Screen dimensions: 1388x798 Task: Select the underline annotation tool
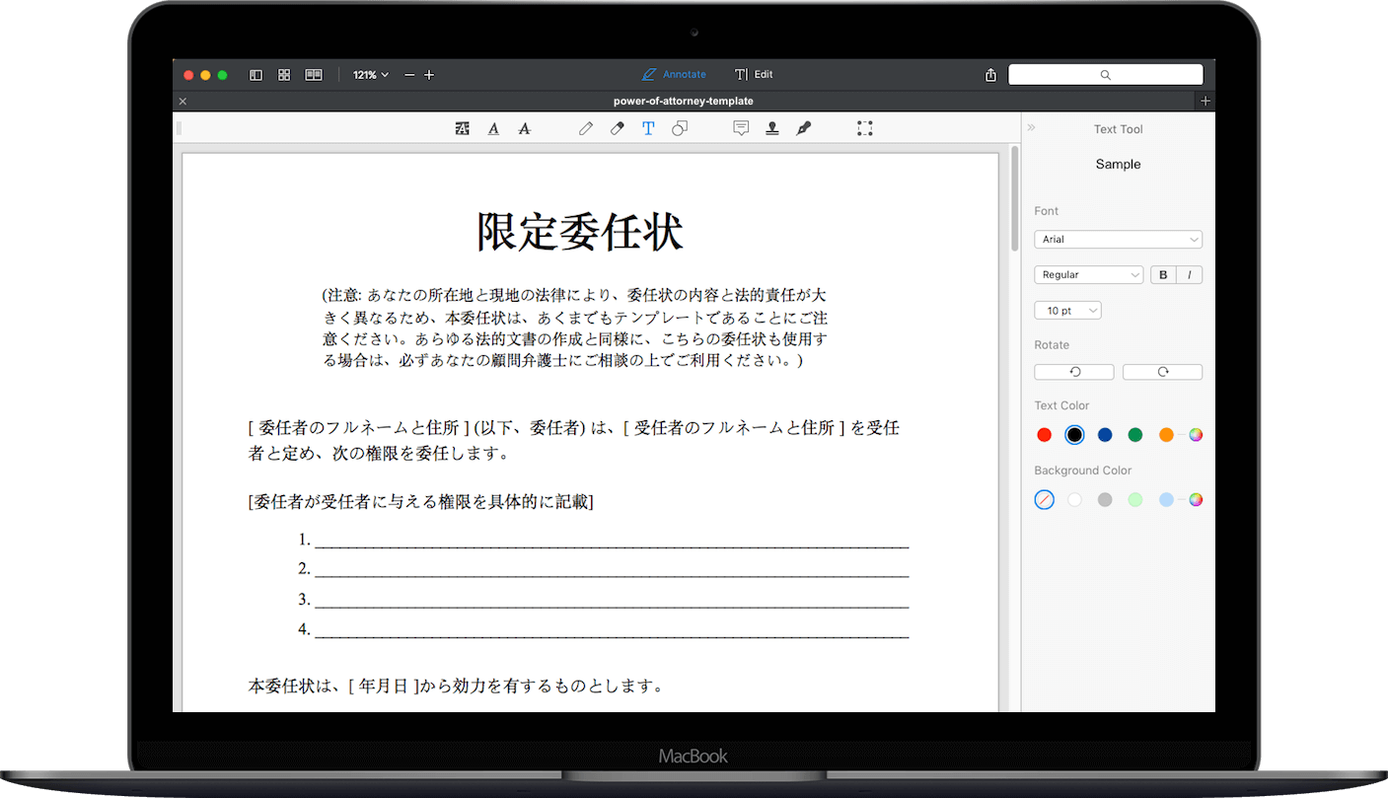pyautogui.click(x=493, y=128)
